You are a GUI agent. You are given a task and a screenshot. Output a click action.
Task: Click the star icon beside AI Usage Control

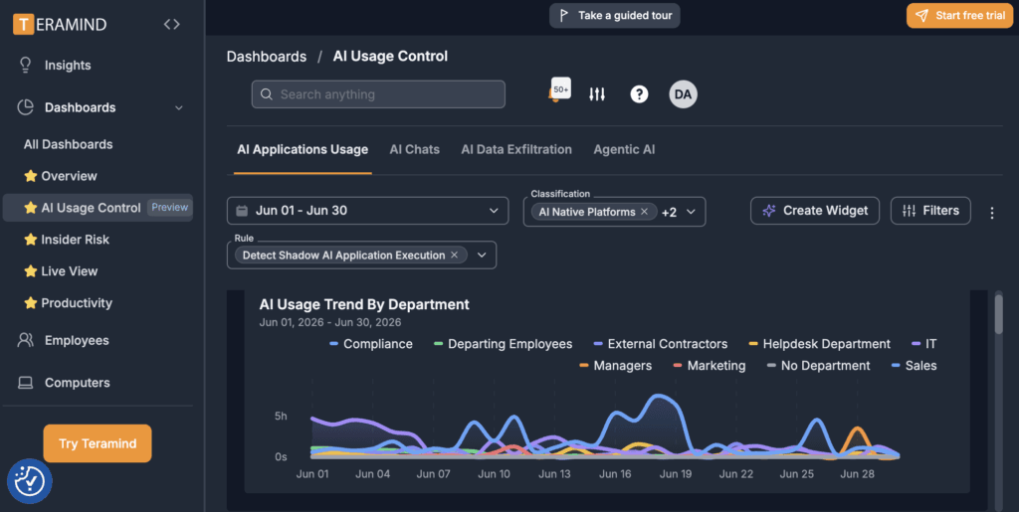31,208
